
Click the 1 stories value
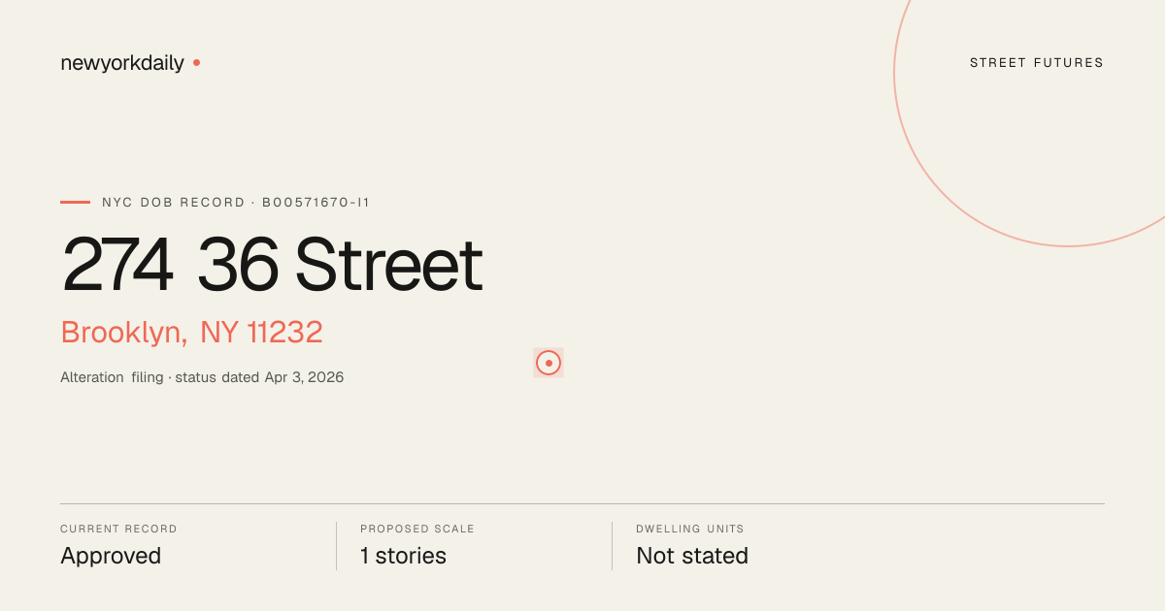coord(403,556)
